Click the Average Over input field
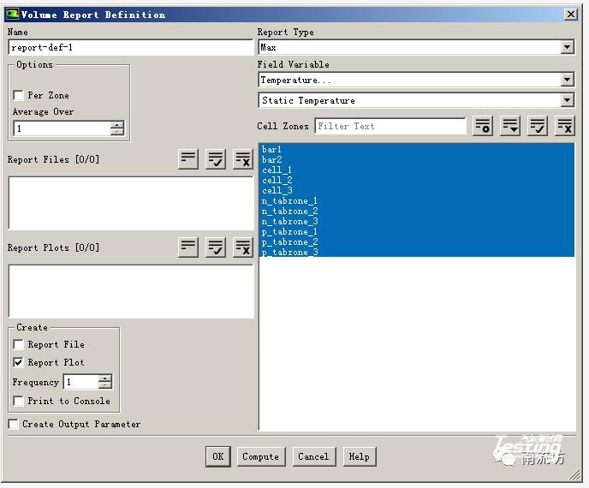 62,128
